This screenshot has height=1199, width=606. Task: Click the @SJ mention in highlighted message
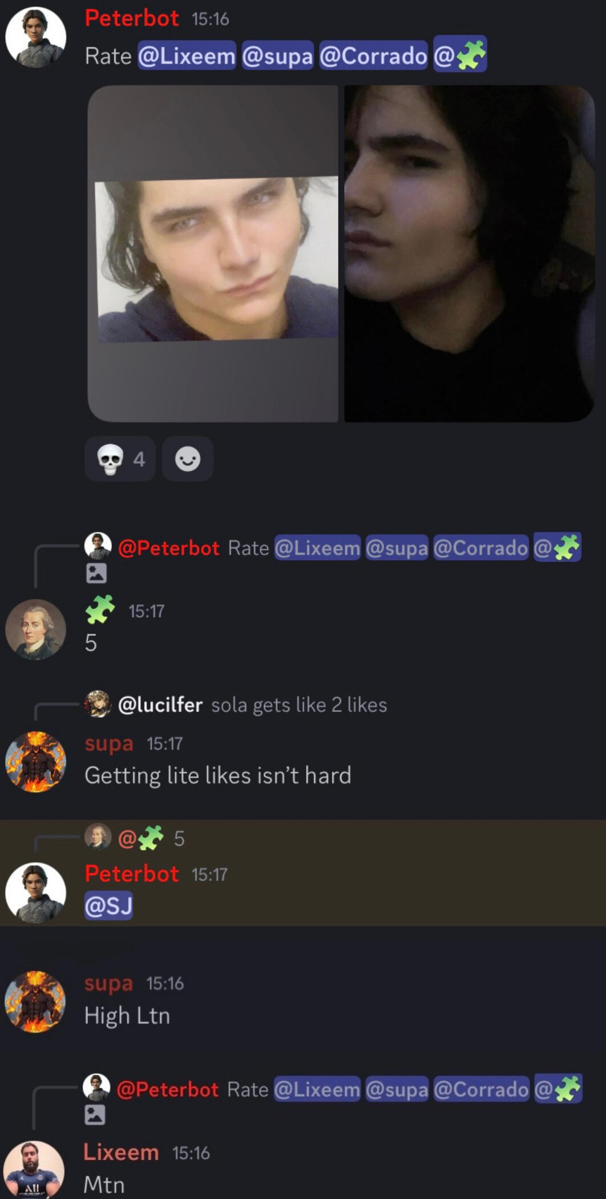[x=108, y=906]
